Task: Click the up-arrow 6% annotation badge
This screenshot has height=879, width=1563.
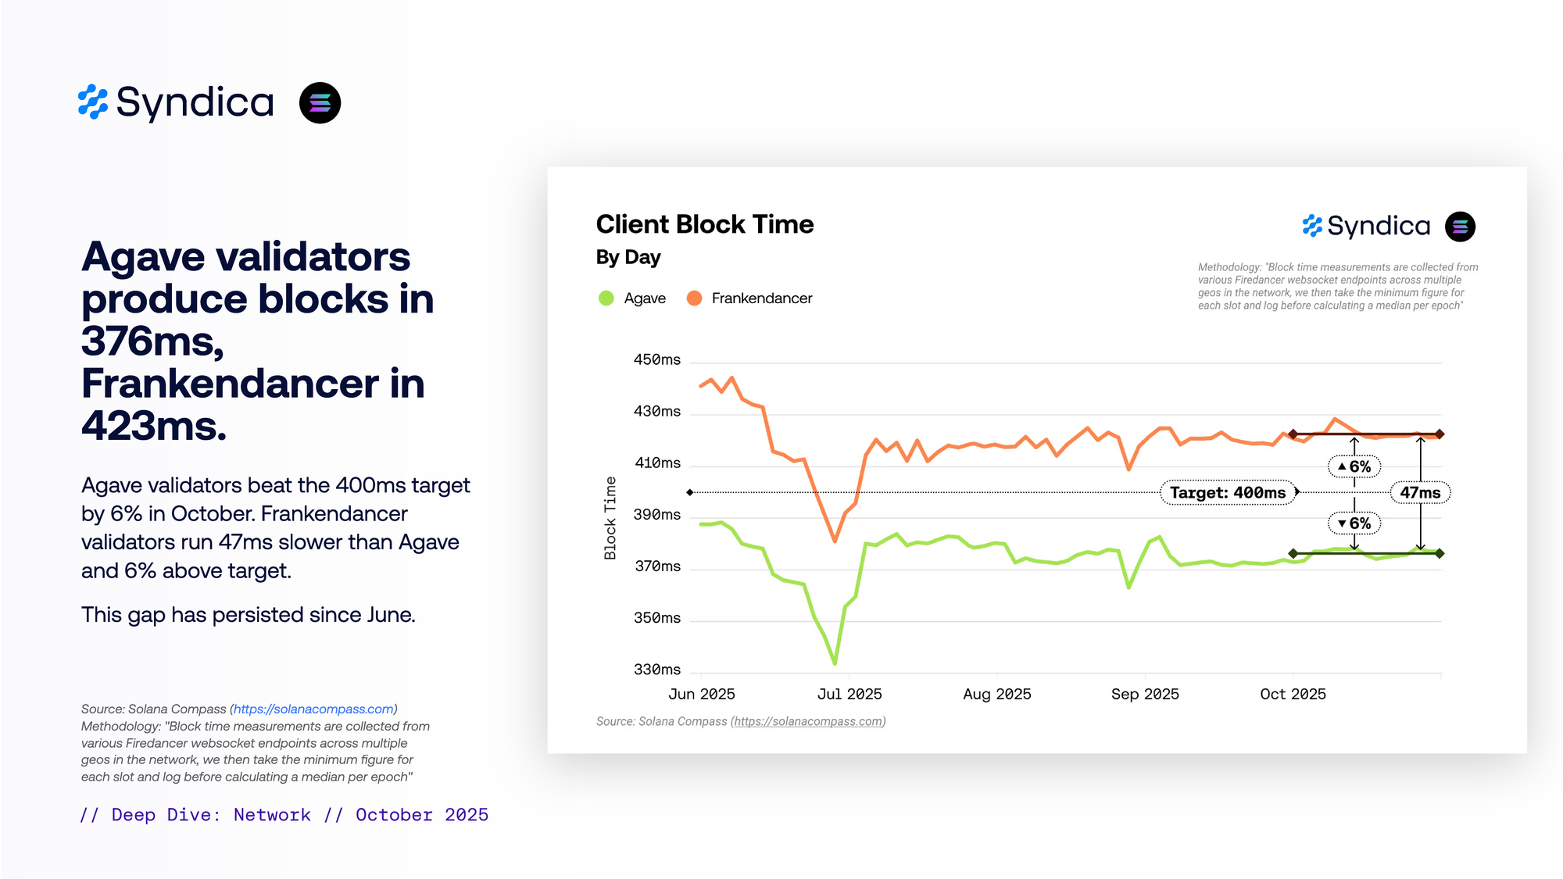Action: tap(1354, 467)
